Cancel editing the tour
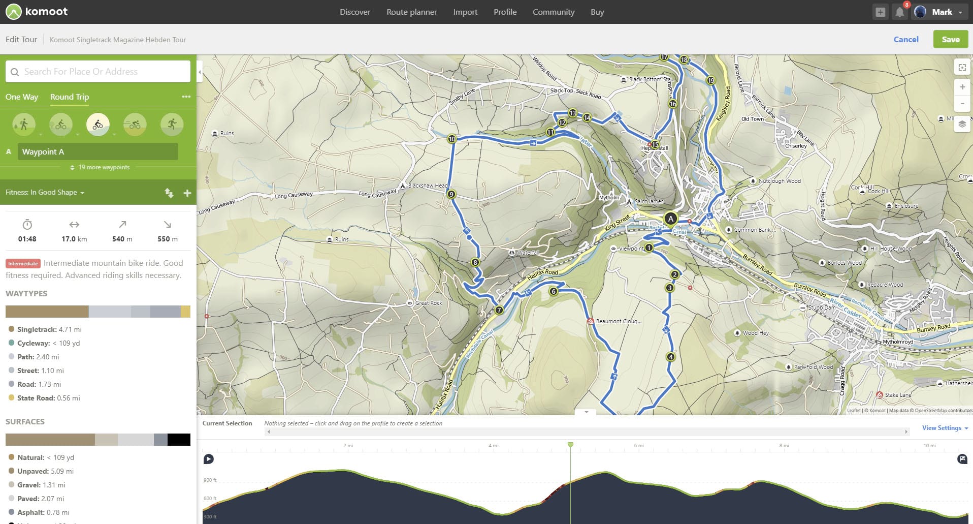Screen dimensions: 973x524 click(x=905, y=40)
